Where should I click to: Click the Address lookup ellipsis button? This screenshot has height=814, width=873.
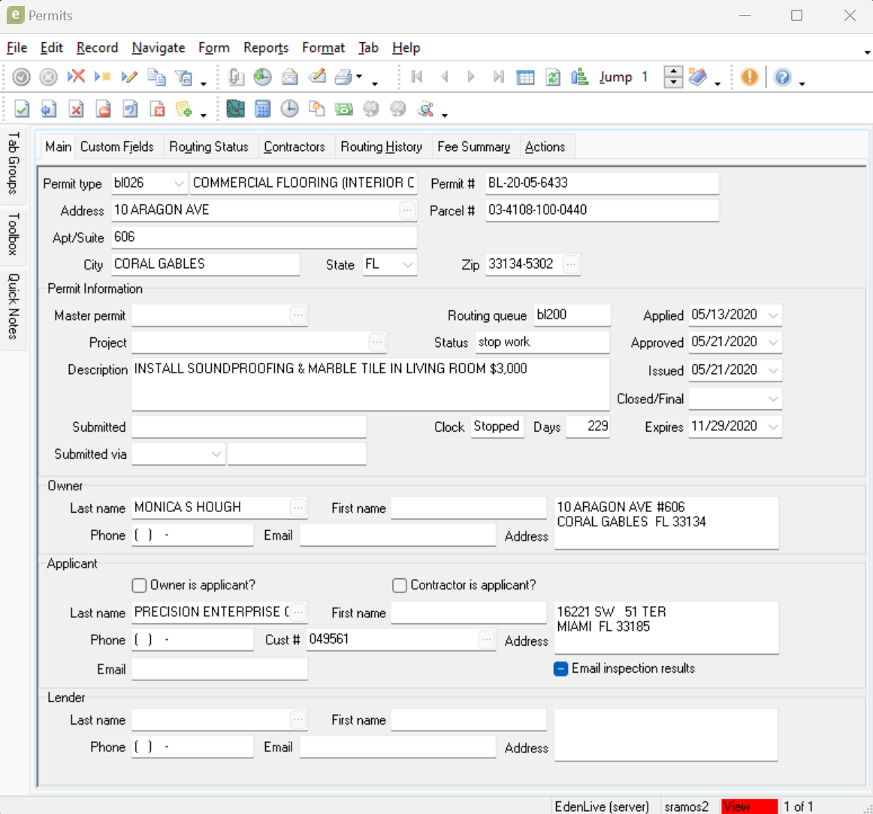click(x=407, y=210)
